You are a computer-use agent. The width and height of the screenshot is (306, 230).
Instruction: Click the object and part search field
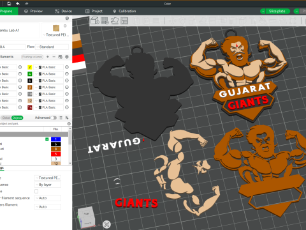tap(33, 123)
